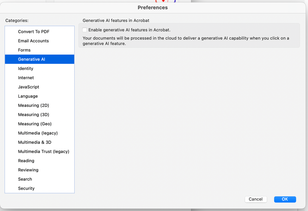308x211 pixels.
Task: Enable generative AI features checkbox
Action: [x=85, y=30]
